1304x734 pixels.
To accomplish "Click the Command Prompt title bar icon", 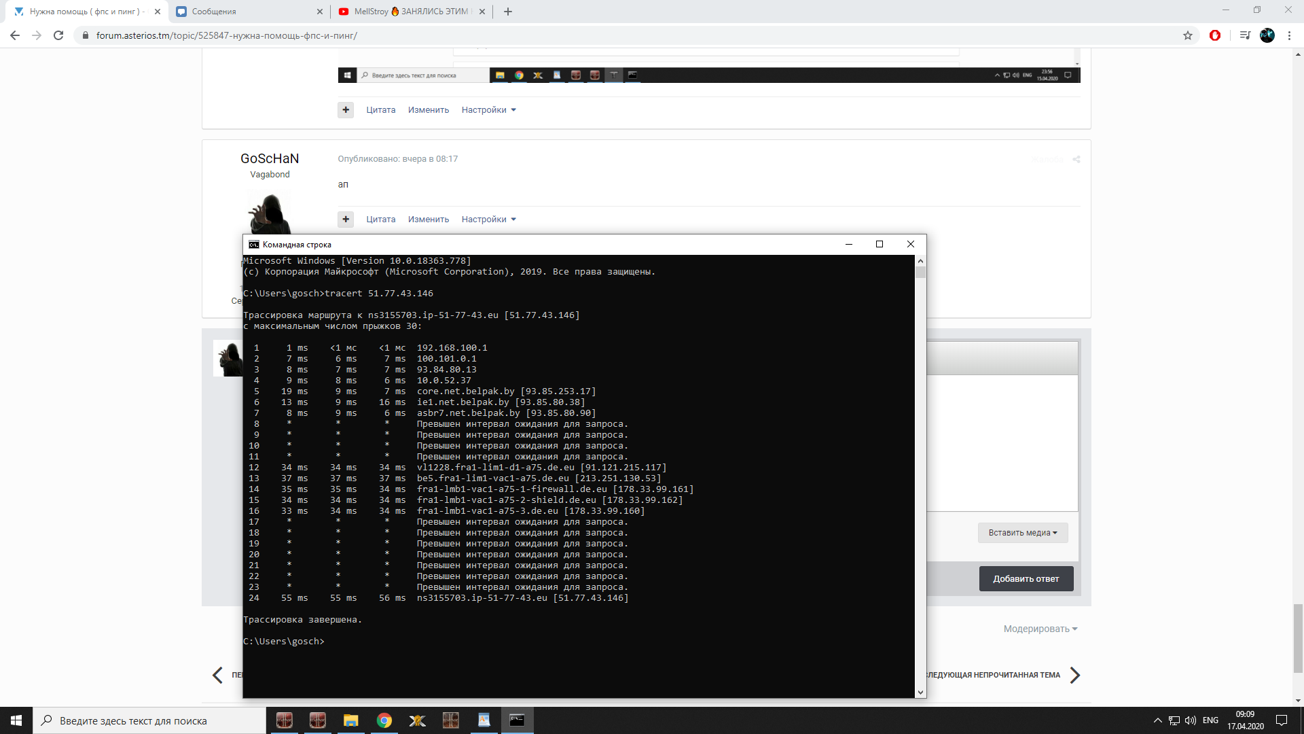I will (x=253, y=245).
